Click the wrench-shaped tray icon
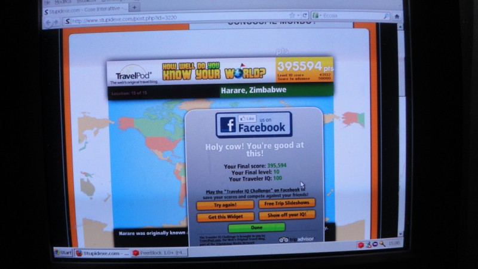The image size is (478, 269). (x=382, y=244)
